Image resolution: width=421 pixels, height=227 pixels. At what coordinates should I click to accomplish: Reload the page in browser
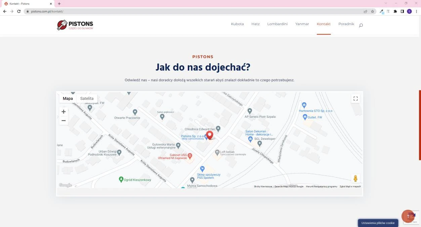(x=19, y=11)
